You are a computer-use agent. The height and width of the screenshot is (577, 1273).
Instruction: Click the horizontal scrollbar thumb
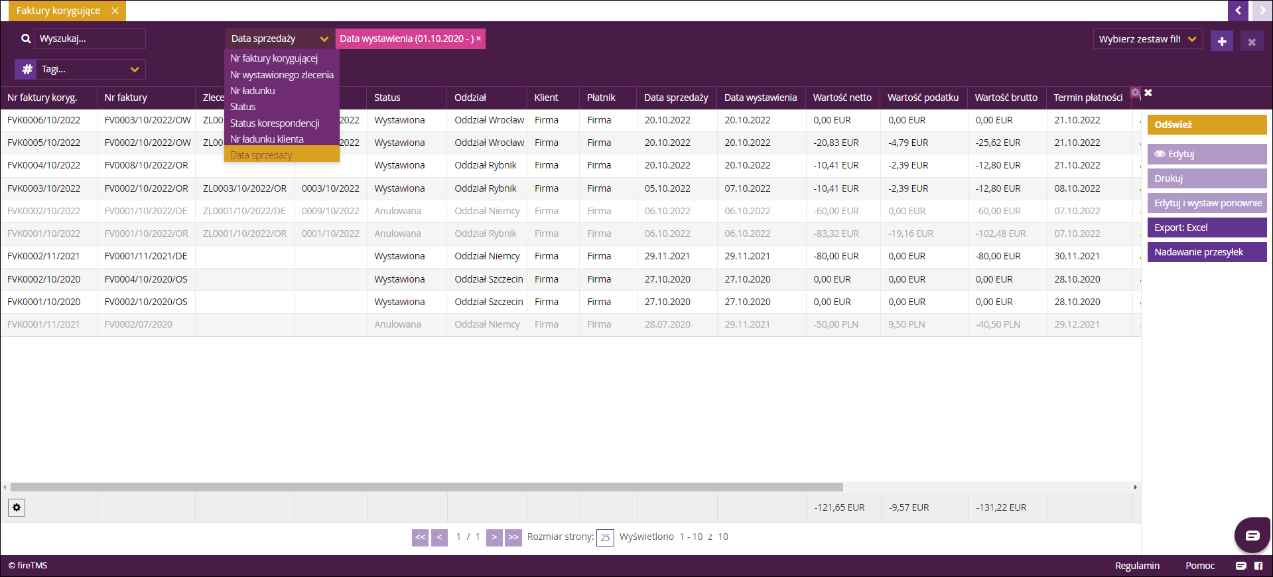pyautogui.click(x=427, y=487)
